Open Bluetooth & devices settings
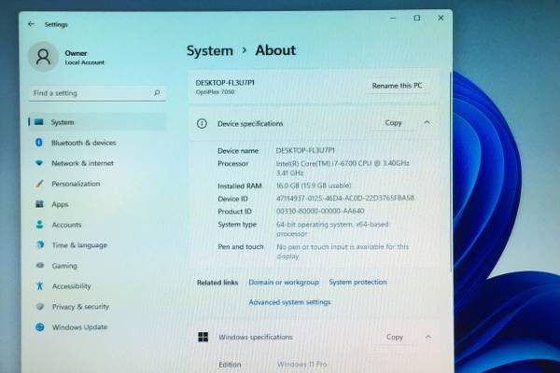The height and width of the screenshot is (373, 560). click(x=83, y=143)
